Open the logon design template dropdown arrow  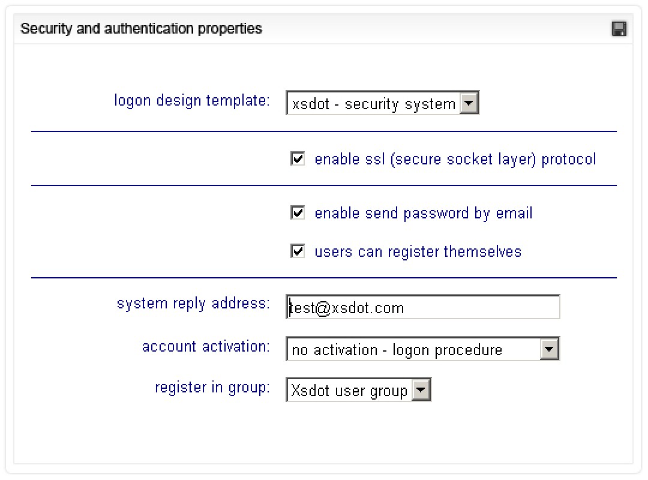(x=469, y=103)
